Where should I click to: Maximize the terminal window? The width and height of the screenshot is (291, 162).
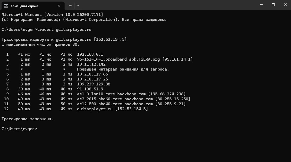[x=273, y=5]
